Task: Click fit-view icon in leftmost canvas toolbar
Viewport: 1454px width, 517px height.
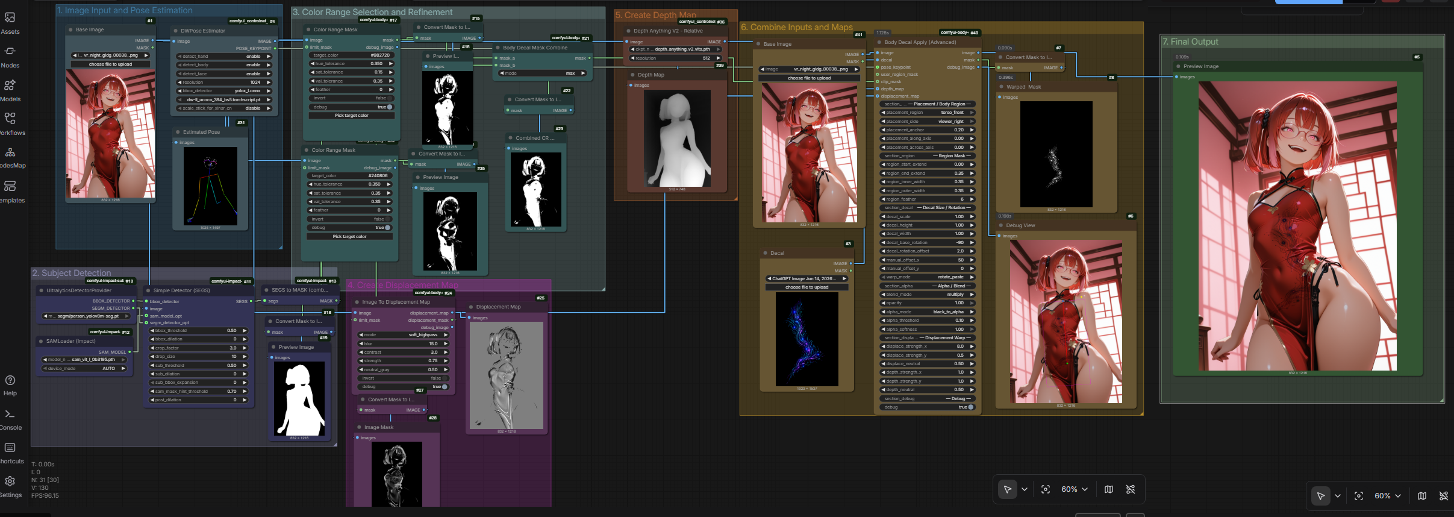Action: point(1046,489)
